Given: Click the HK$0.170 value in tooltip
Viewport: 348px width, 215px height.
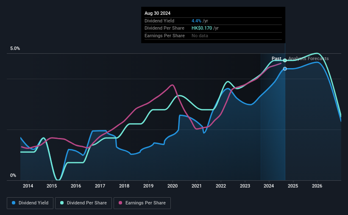Looking at the screenshot, I should tap(202, 28).
